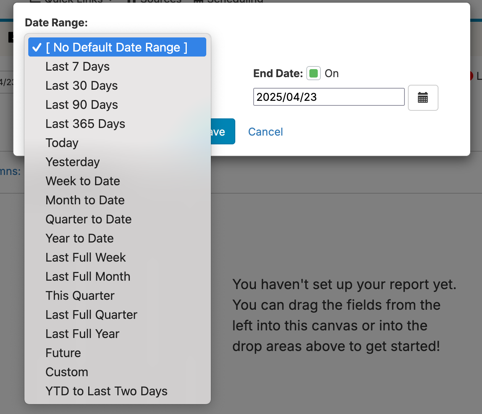Image resolution: width=482 pixels, height=414 pixels.
Task: Click the Cancel link
Action: click(265, 132)
